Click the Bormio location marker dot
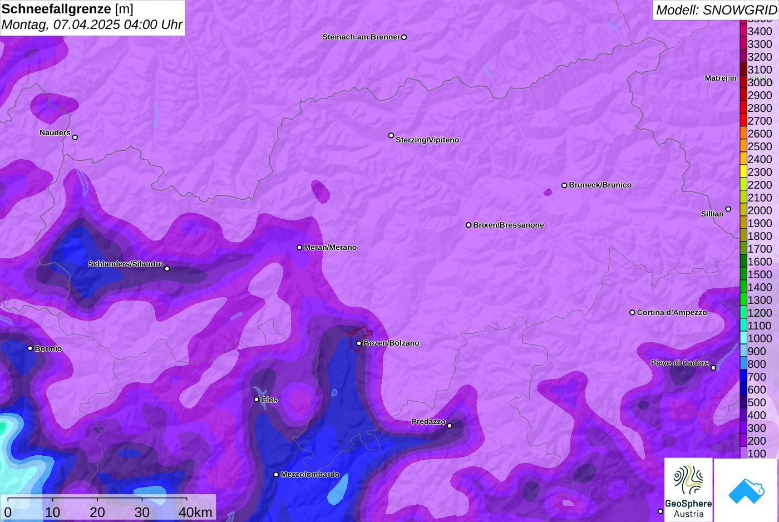This screenshot has height=522, width=779. pyautogui.click(x=30, y=348)
